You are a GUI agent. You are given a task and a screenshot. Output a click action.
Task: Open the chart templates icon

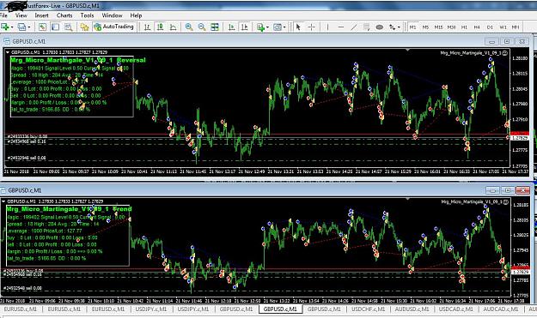(277, 27)
